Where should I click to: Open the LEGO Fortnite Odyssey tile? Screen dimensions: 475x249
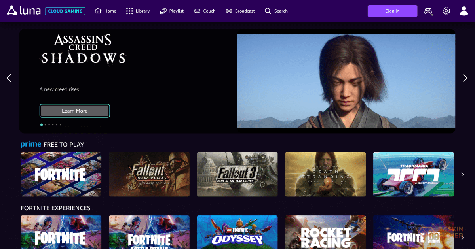click(237, 232)
